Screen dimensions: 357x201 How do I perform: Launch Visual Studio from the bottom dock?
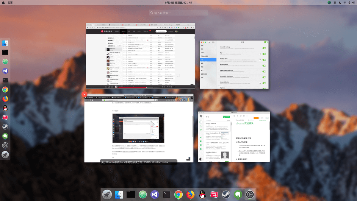pos(155,194)
